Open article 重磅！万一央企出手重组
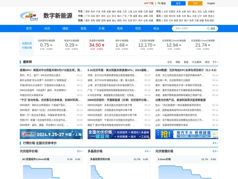 44,115
